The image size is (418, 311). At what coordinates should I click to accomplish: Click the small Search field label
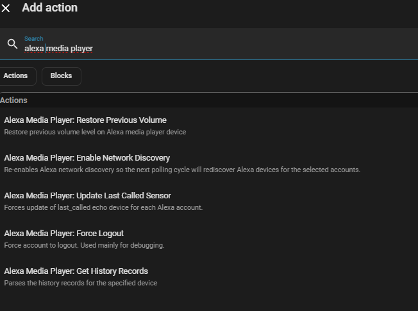(34, 39)
